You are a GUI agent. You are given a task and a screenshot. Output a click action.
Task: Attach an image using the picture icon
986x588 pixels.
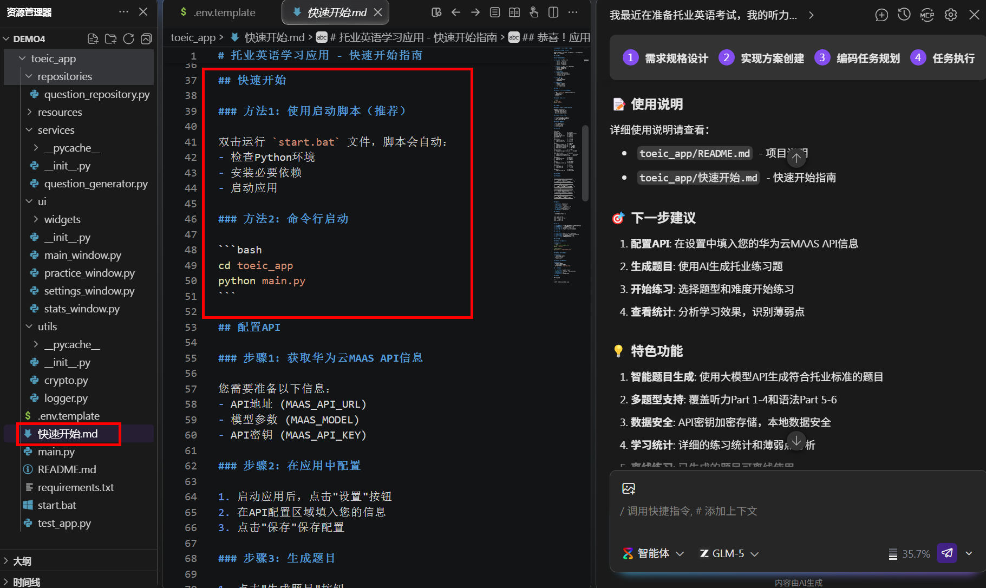629,488
